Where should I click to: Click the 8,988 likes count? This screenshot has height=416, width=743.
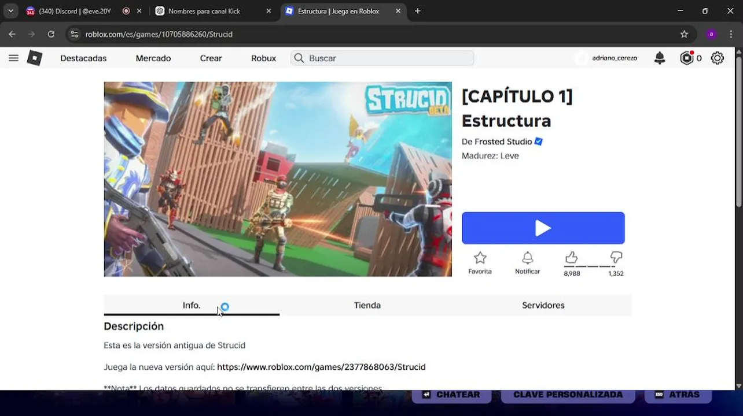[x=572, y=273]
